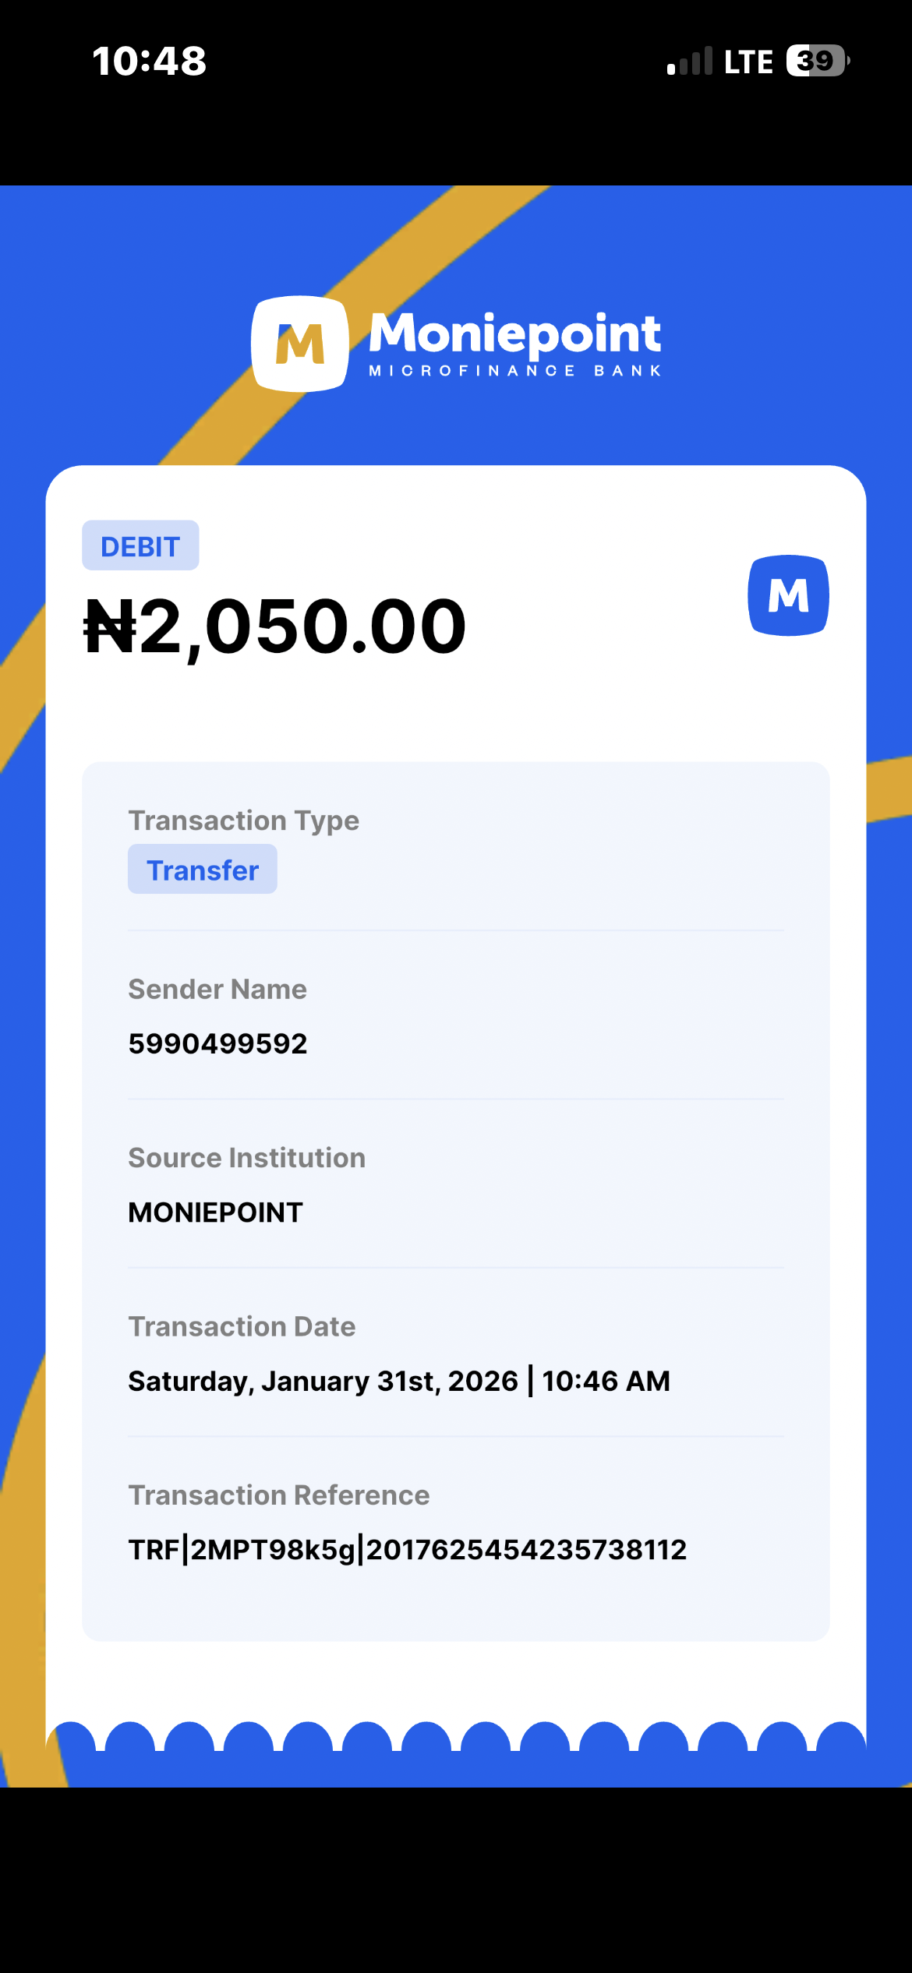The width and height of the screenshot is (912, 1973).
Task: Click the Sender Name label
Action: point(217,989)
